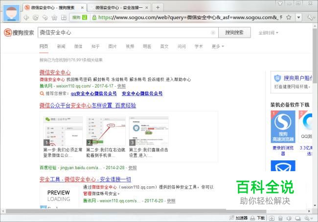
Task: Switch to the 安全连接一 tab
Action: tap(119, 8)
